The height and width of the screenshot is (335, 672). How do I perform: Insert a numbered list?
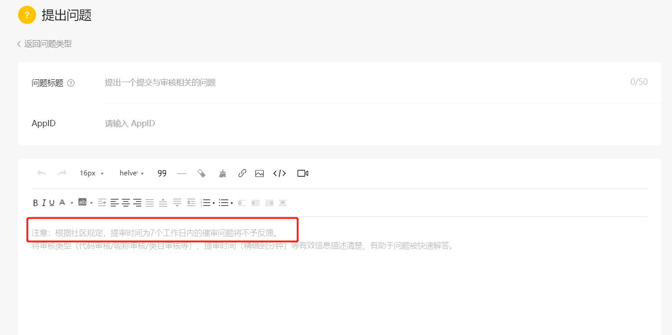pos(206,203)
